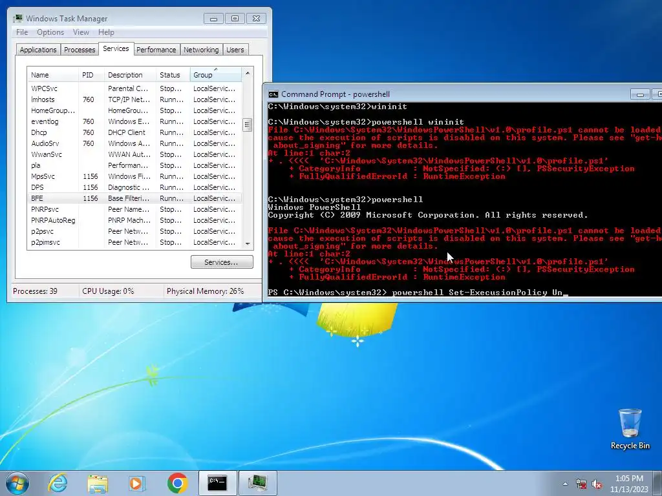Select the BFE service row

[134, 198]
